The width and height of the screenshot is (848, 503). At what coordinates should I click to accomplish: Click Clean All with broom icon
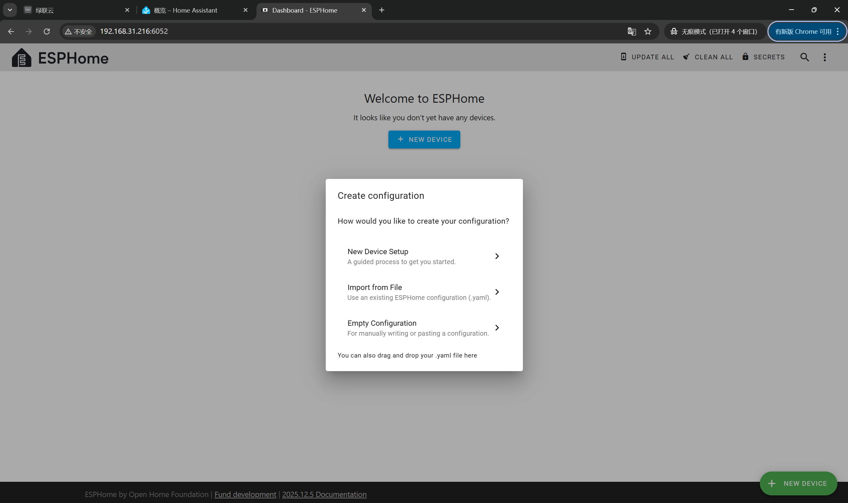[708, 57]
